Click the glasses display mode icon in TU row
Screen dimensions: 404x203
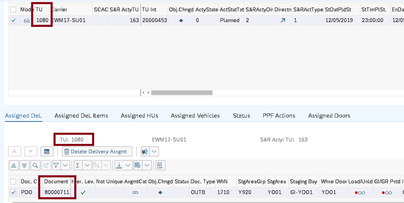pyautogui.click(x=26, y=21)
